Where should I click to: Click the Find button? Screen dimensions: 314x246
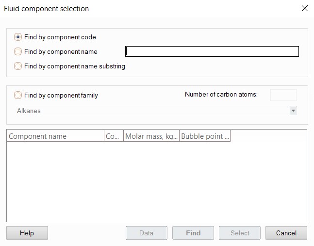coord(193,233)
